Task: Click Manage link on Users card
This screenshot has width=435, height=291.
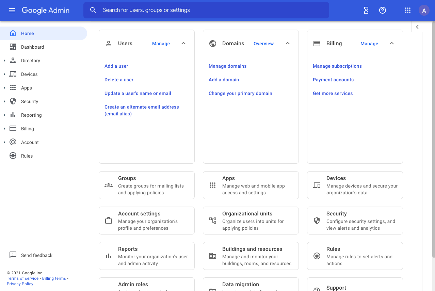Action: click(x=161, y=44)
